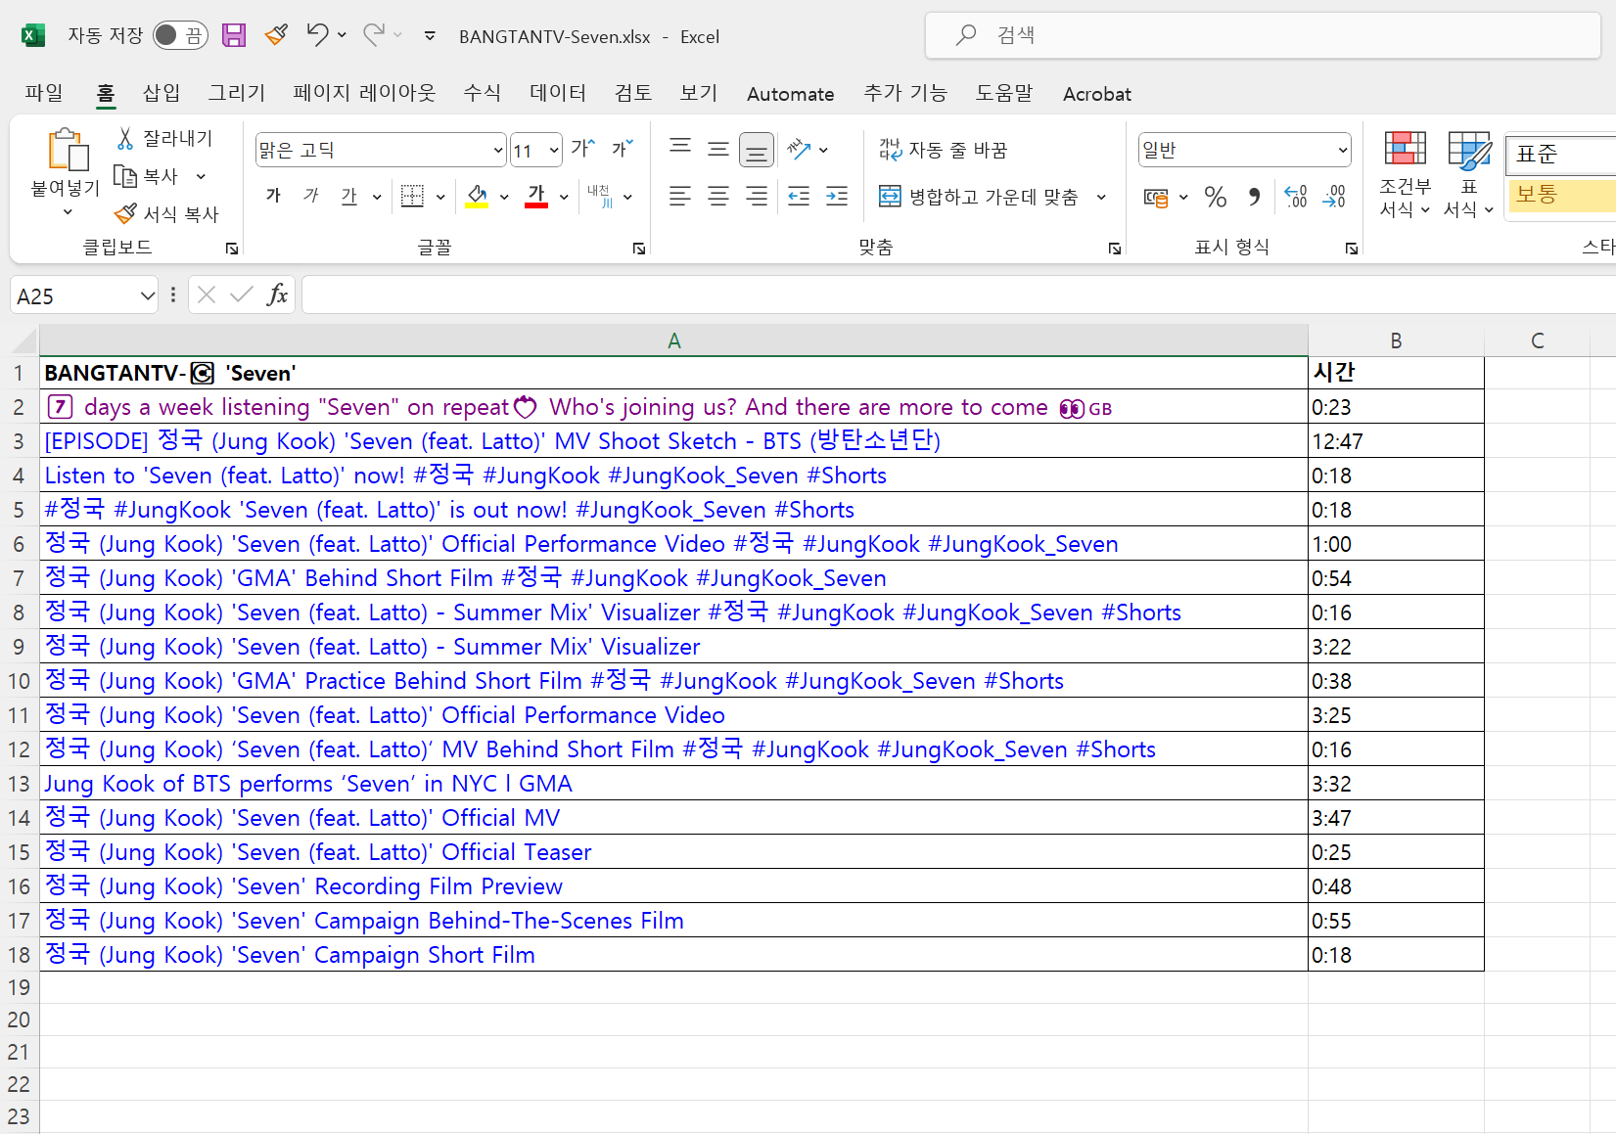Screen dimensions: 1616x1134
Task: Open the font color dropdown arrow
Action: pos(564,197)
